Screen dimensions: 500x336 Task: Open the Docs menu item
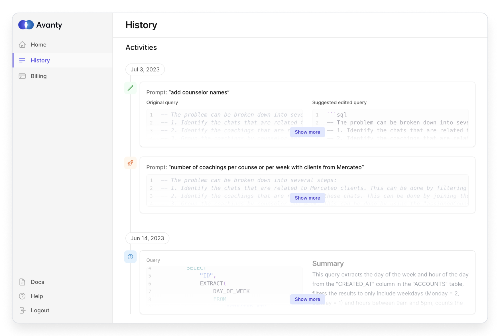[63, 282]
